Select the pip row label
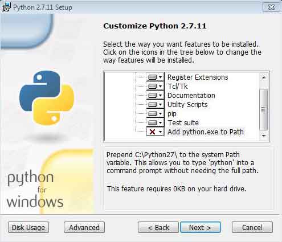 point(172,114)
